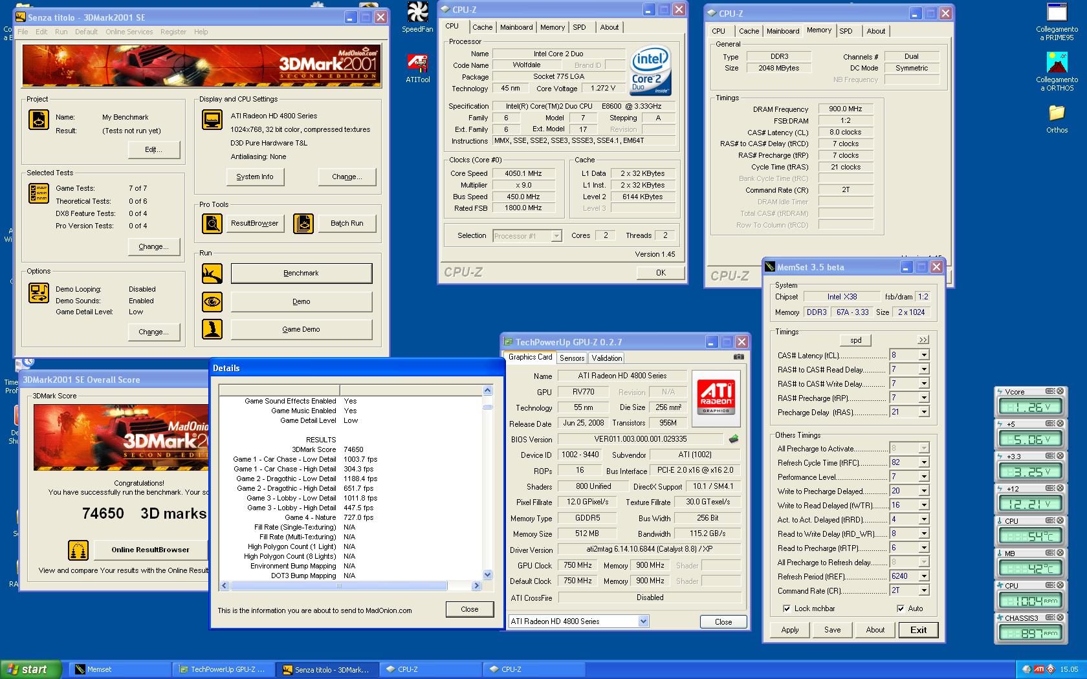Click the Details scroll right arrow
The width and height of the screenshot is (1087, 679).
pyautogui.click(x=476, y=586)
